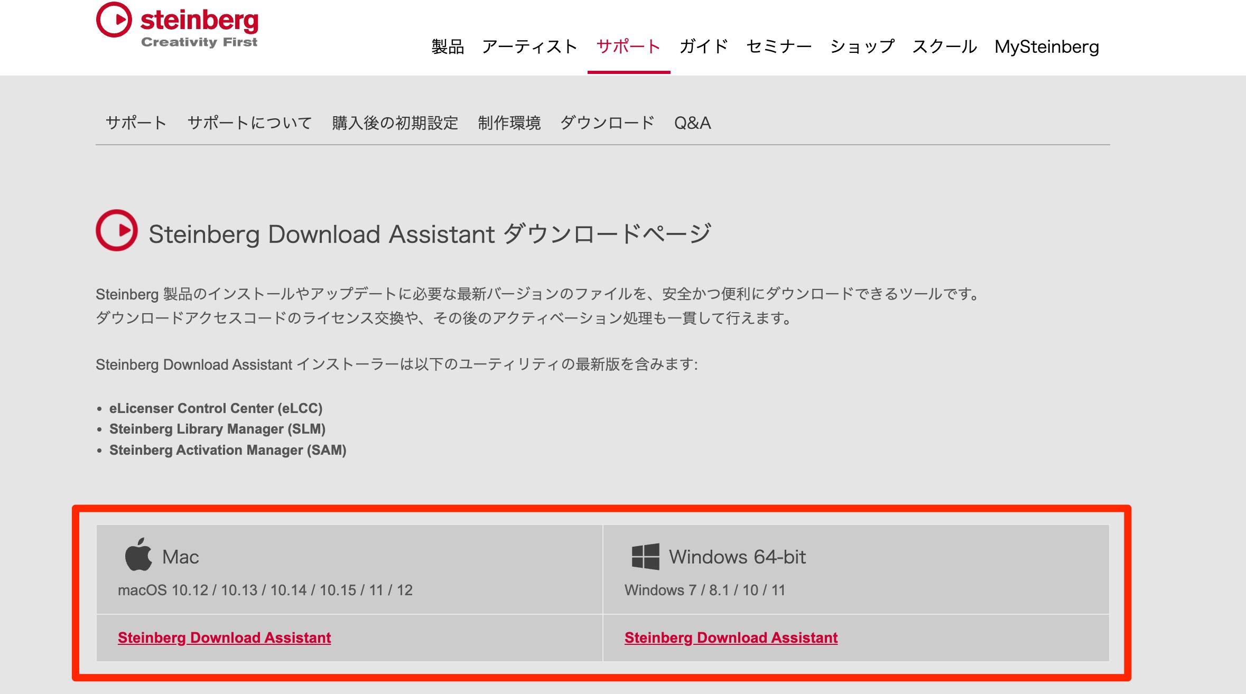This screenshot has height=694, width=1246.
Task: Click the Mac heading text
Action: 181,557
